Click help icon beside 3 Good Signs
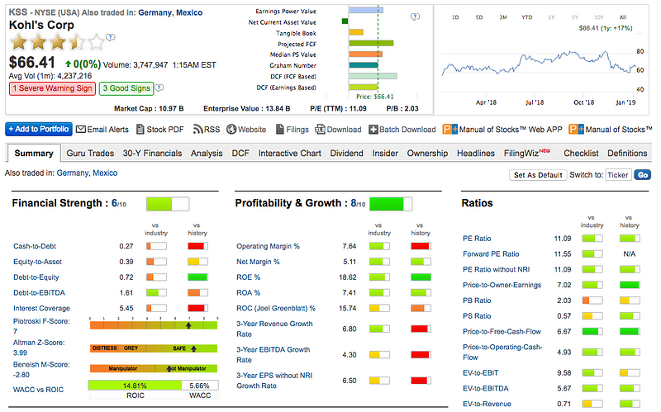The width and height of the screenshot is (661, 412). click(x=159, y=88)
